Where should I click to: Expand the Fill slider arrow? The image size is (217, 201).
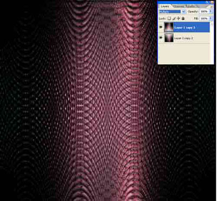pos(210,18)
